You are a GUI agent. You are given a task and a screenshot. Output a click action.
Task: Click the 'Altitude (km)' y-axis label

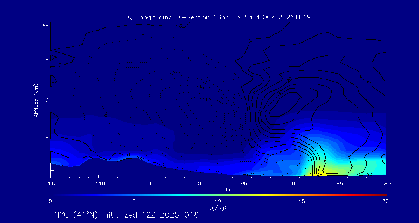click(36, 100)
